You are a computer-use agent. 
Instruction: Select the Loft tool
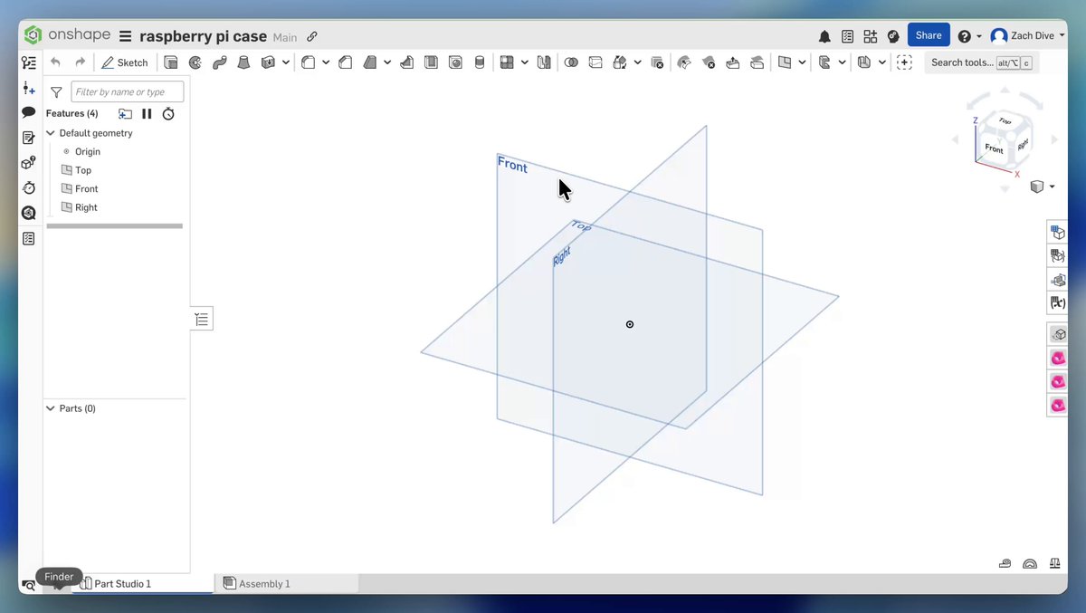point(243,62)
